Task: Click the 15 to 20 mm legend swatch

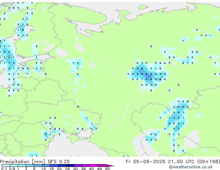Action: [54, 165]
